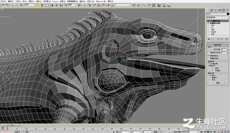This screenshot has height=133, width=230.
Task: Select the 涡轮平滑 modifier in the stack
Action: (217, 21)
